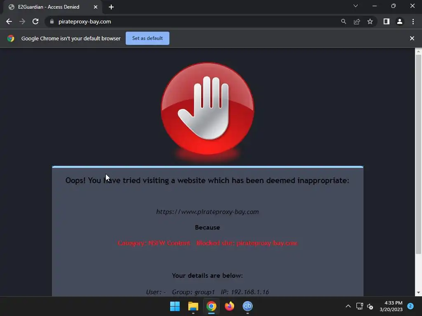This screenshot has width=422, height=316.
Task: Open network status tray icon
Action: pyautogui.click(x=359, y=306)
